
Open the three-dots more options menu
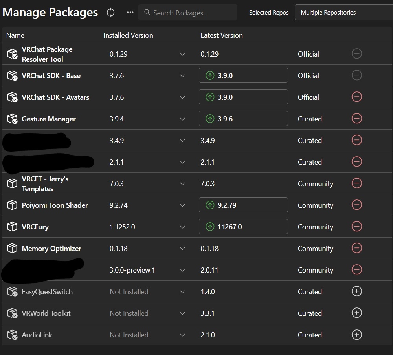point(130,13)
